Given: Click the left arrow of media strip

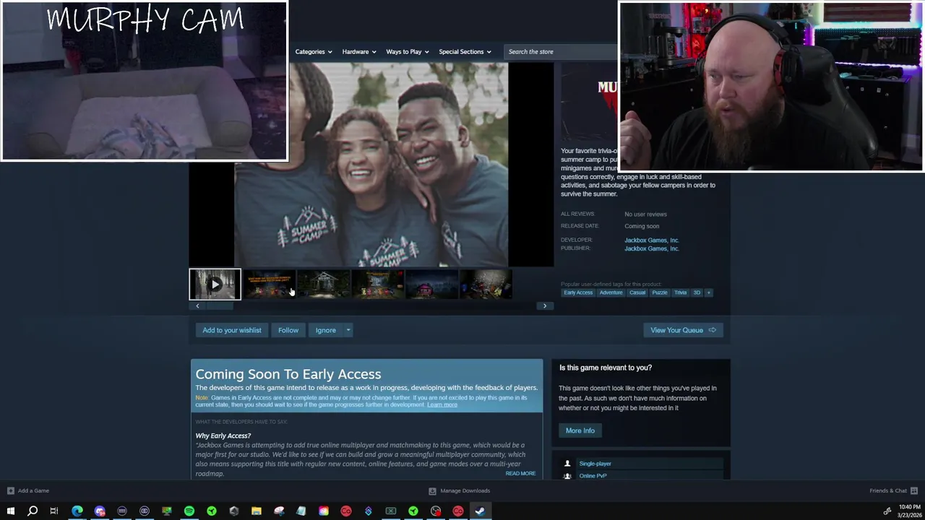Looking at the screenshot, I should pyautogui.click(x=197, y=305).
